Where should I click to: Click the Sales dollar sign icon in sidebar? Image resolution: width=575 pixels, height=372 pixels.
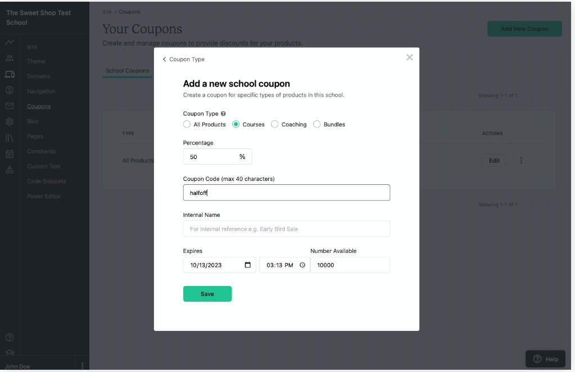tap(10, 90)
